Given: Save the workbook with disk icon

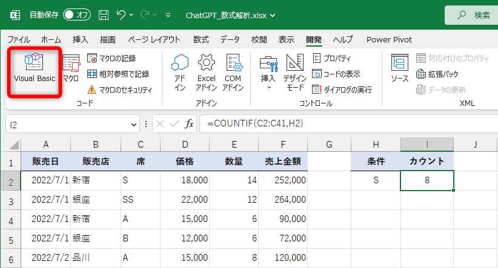Looking at the screenshot, I should (x=104, y=15).
